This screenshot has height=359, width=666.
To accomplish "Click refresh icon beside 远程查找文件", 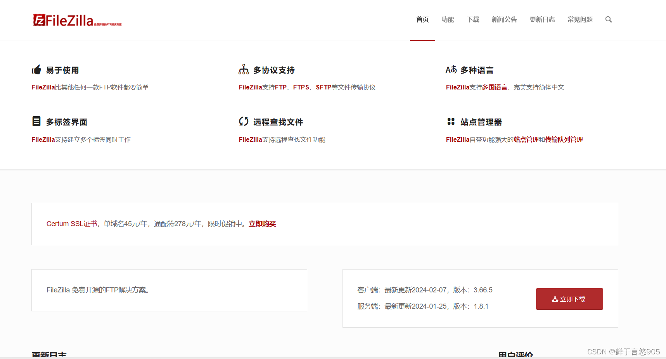I will (x=244, y=122).
